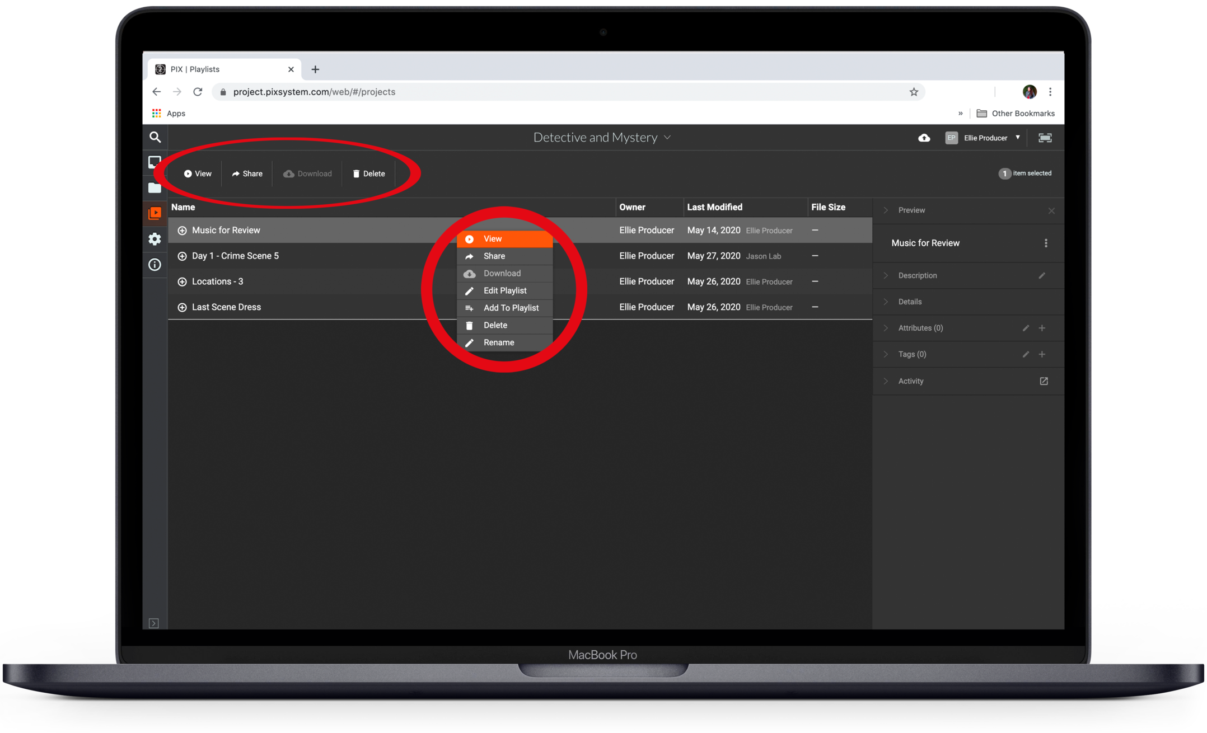The image size is (1207, 733).
Task: Click the Share toolbar button
Action: [247, 173]
